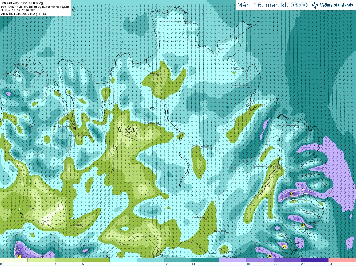The image size is (356, 266).
Task: Click the yellow 31 gust marker
Action: [19, 256]
